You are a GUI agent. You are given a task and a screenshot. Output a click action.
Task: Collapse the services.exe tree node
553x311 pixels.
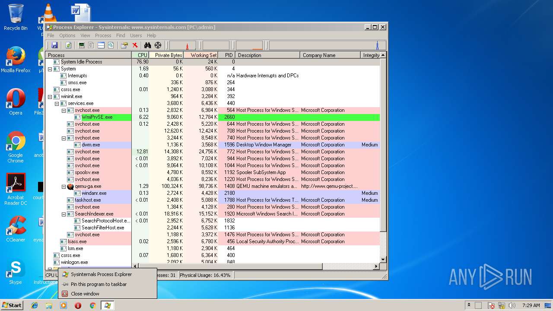[x=57, y=103]
